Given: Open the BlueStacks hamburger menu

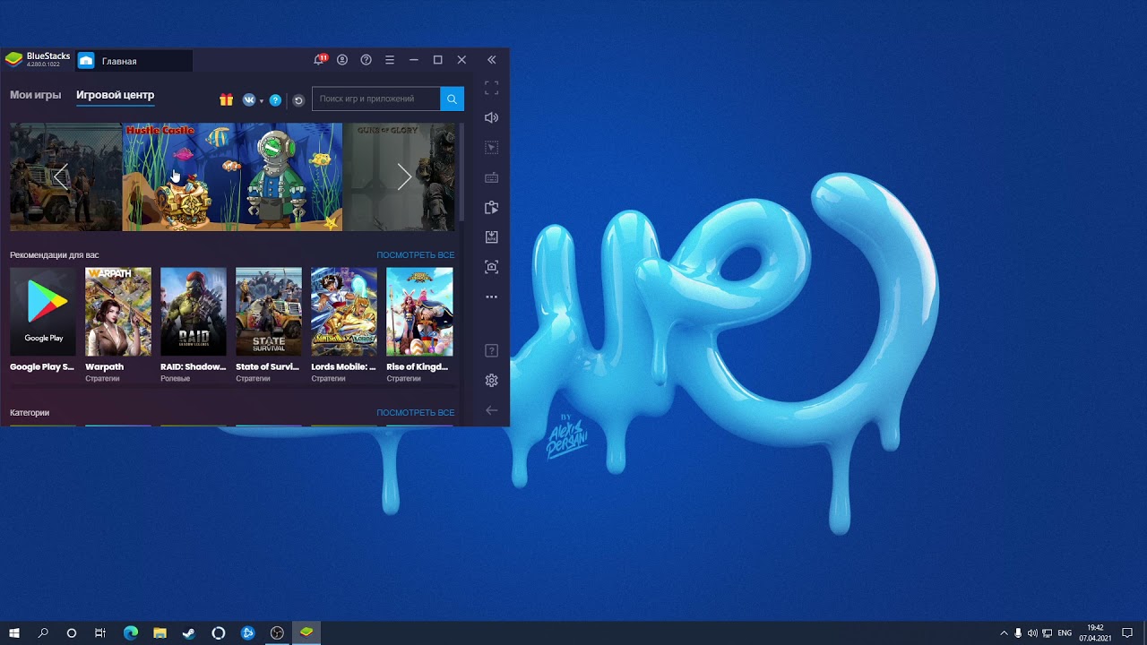Looking at the screenshot, I should tap(390, 60).
